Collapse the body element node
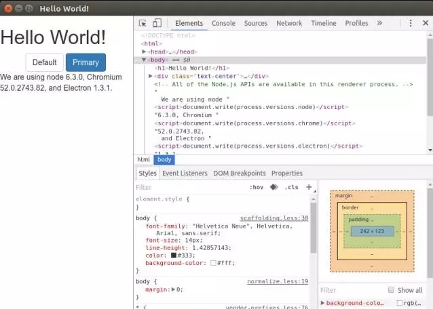The height and width of the screenshot is (309, 433). [x=144, y=60]
